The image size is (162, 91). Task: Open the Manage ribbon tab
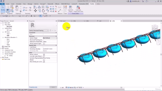point(30,4)
